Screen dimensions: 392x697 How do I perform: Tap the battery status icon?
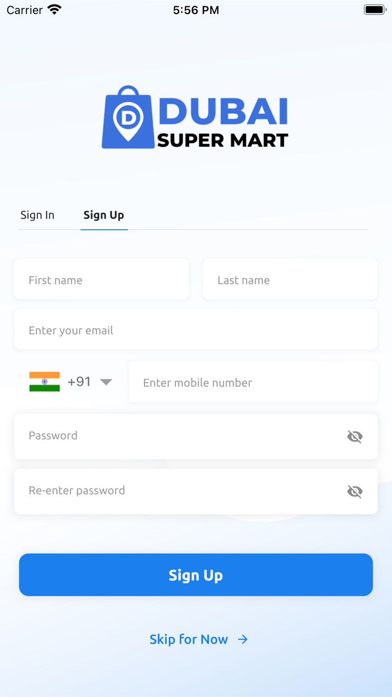click(x=375, y=10)
